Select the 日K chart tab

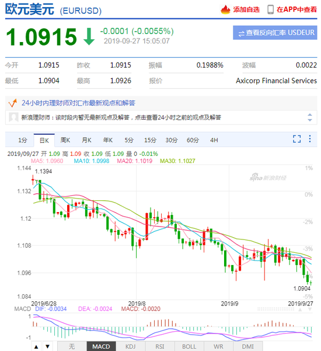click(44, 140)
